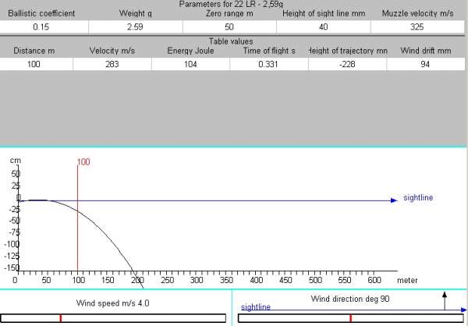Click the Wind direction deg 90 label
Viewport: 468px width, 326px height.
(348, 298)
